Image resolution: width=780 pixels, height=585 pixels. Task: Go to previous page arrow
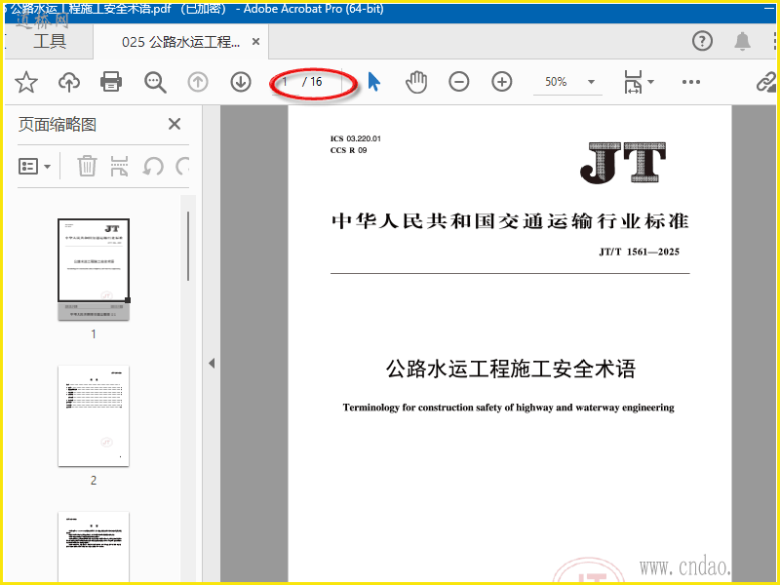(198, 82)
